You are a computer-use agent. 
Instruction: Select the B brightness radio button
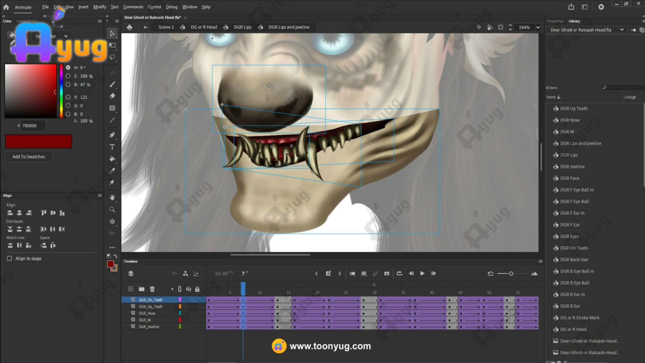point(68,84)
